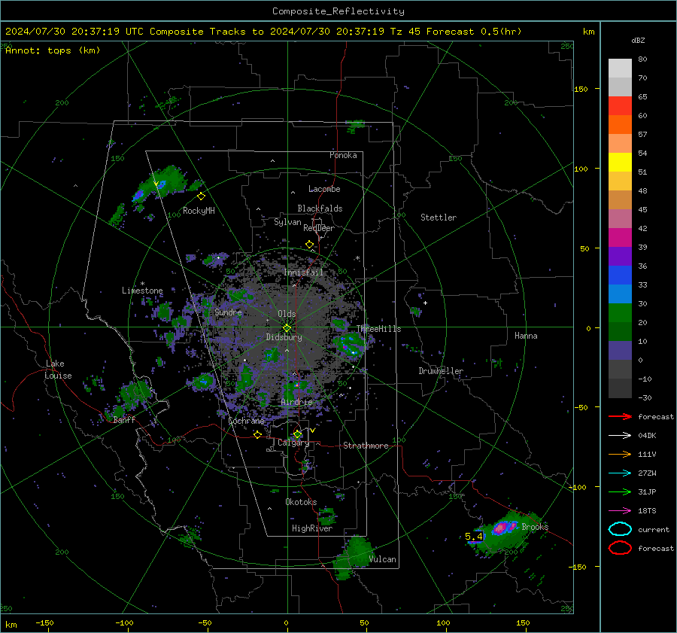677x633 pixels.
Task: Select the 80 dBZ light gray swatch
Action: [x=620, y=68]
